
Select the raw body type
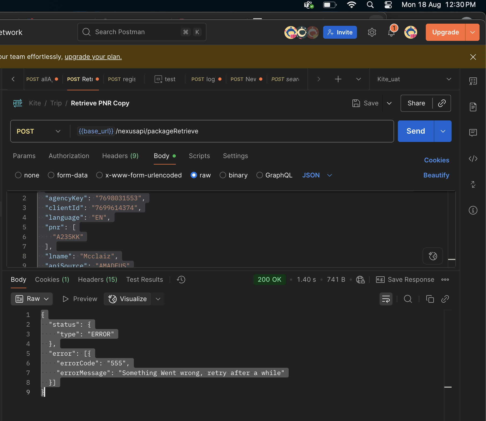point(194,175)
